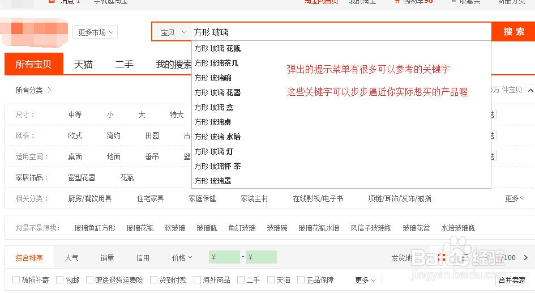Switch to the 二手 tab
The height and width of the screenshot is (293, 535).
(x=124, y=64)
